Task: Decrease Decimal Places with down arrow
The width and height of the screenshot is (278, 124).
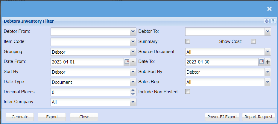Action: click(x=133, y=94)
